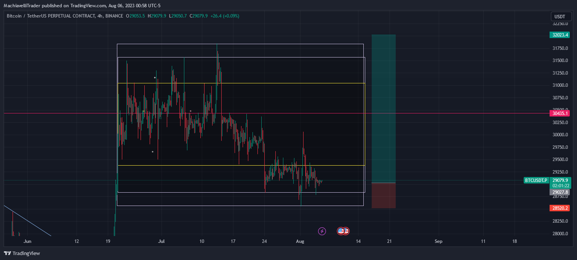Click the Aug date label on time axis
Screen dimensions: 577x260
tap(300, 241)
